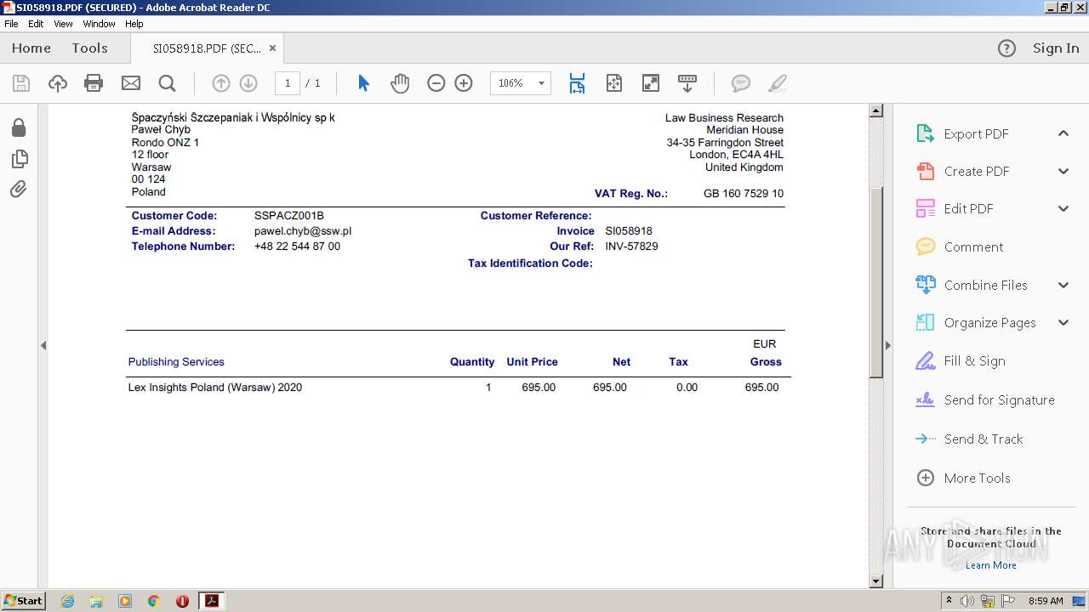Open the Fill & Sign tool
1089x612 pixels.
(974, 361)
